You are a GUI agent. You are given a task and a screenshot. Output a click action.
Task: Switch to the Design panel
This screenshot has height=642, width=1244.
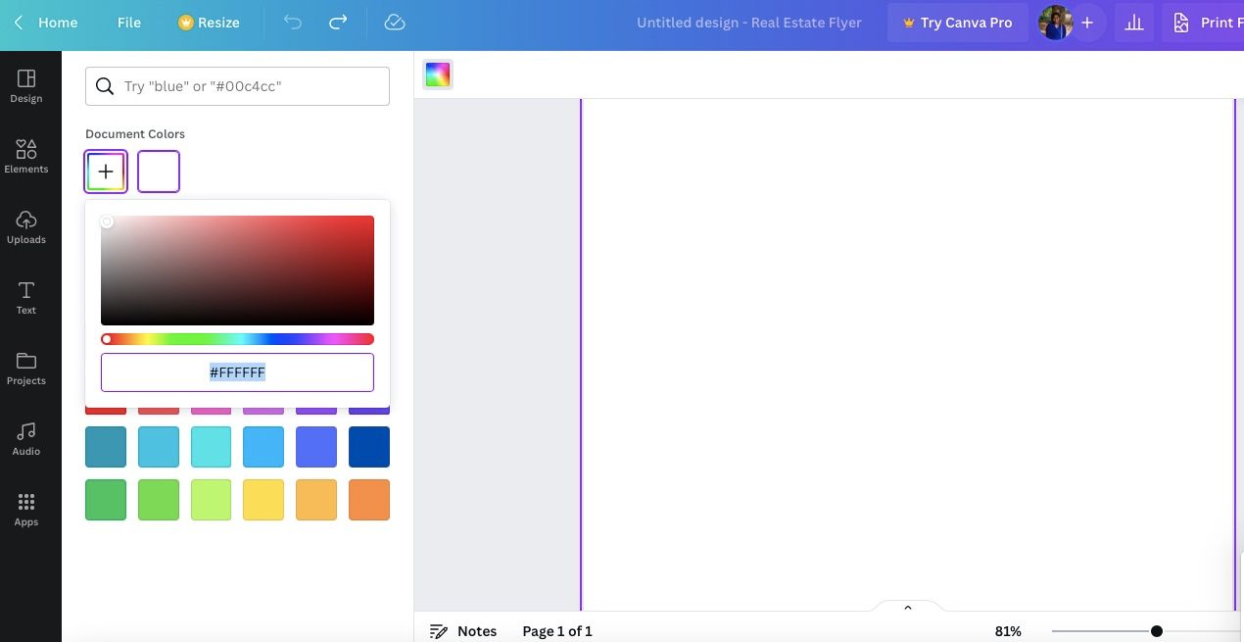click(25, 86)
